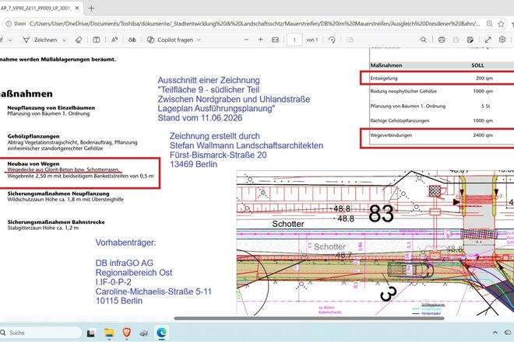Click the large '83' label on plan

(x=381, y=214)
